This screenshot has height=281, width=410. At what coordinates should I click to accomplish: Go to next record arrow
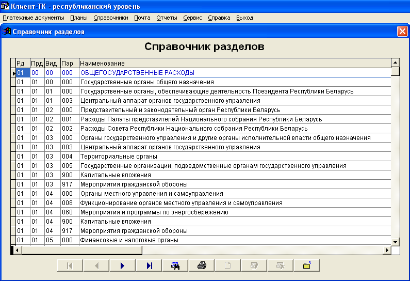(123, 266)
